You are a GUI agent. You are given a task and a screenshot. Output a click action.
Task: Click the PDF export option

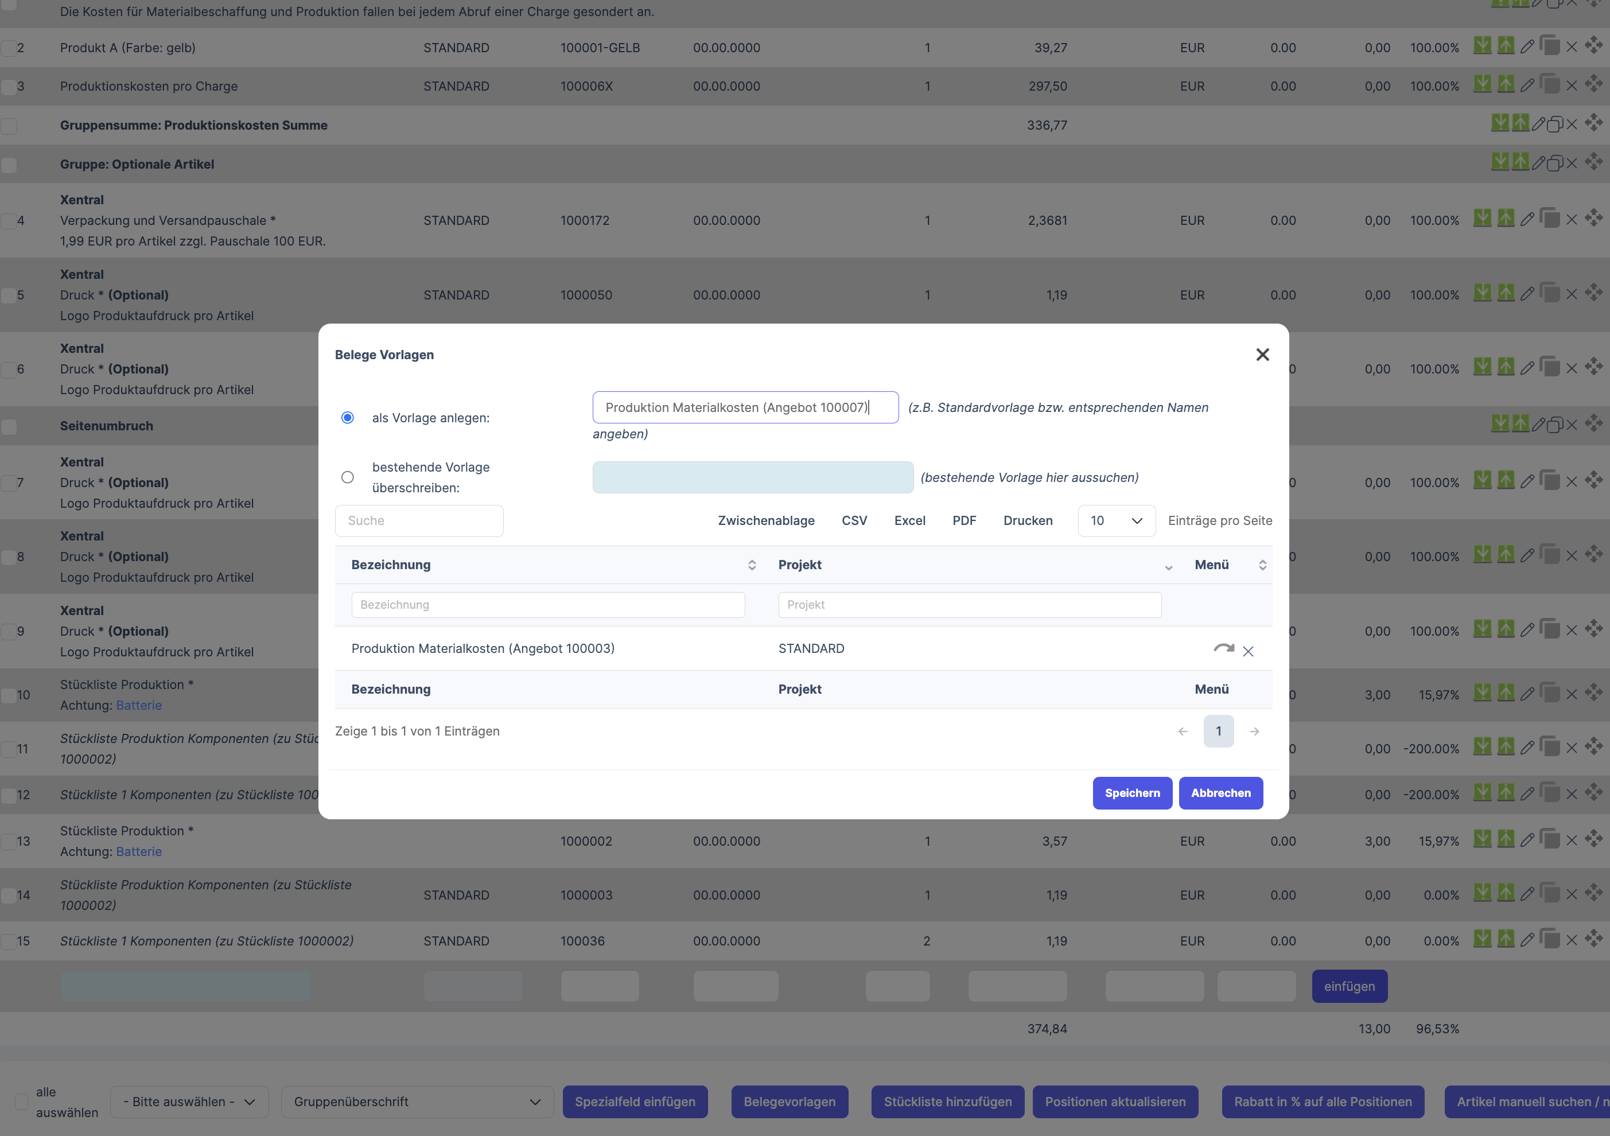[x=964, y=521]
